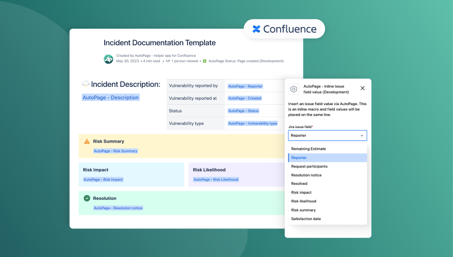The image size is (453, 257).
Task: Close the AutoPage inline issue field dialog
Action: [362, 88]
